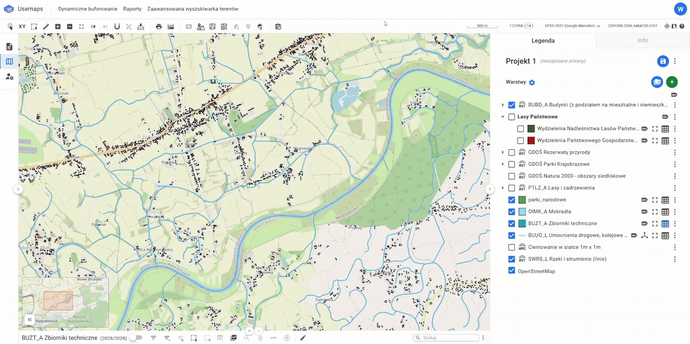Zoom to extent of OIMK_A Mokradła layer
The width and height of the screenshot is (690, 344).
(x=655, y=212)
